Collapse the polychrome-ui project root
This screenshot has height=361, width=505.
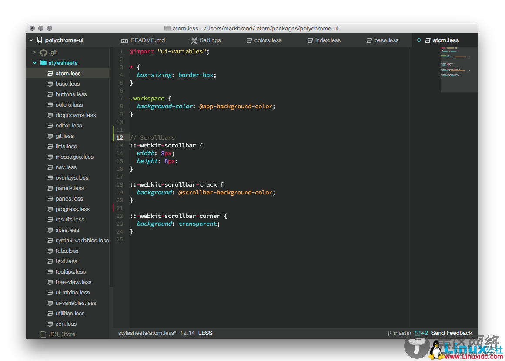pos(31,40)
